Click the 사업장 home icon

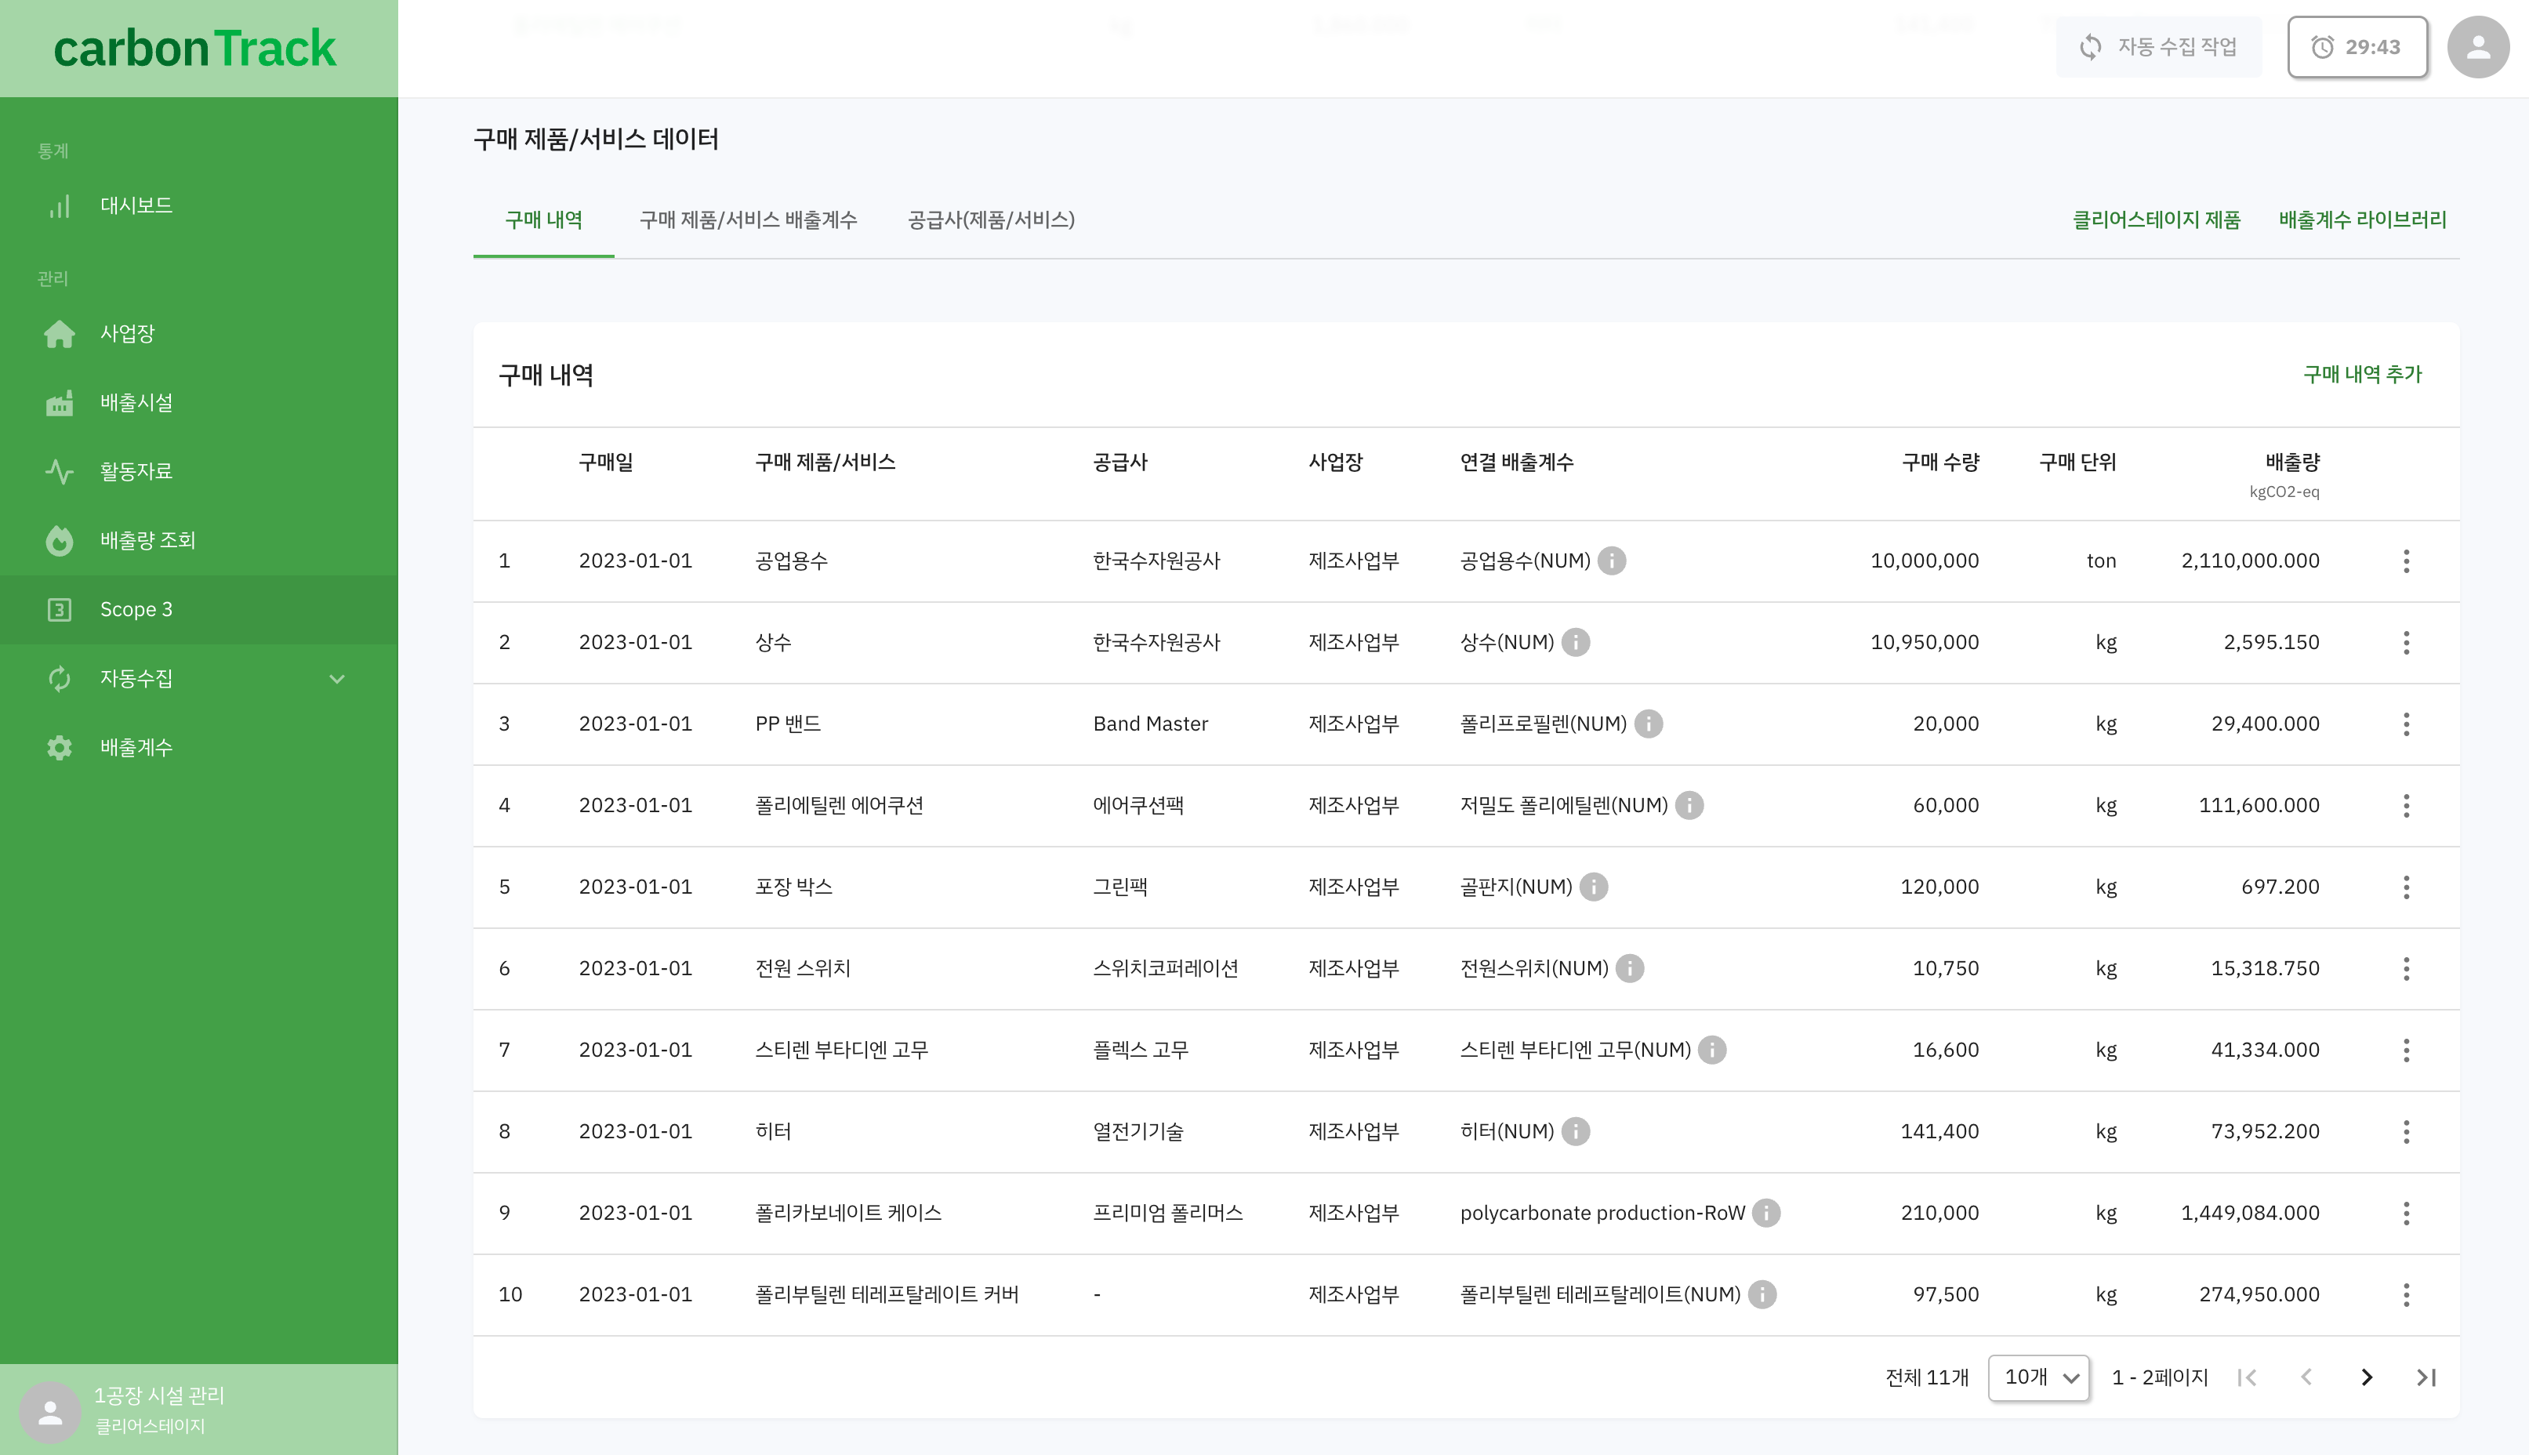point(60,334)
